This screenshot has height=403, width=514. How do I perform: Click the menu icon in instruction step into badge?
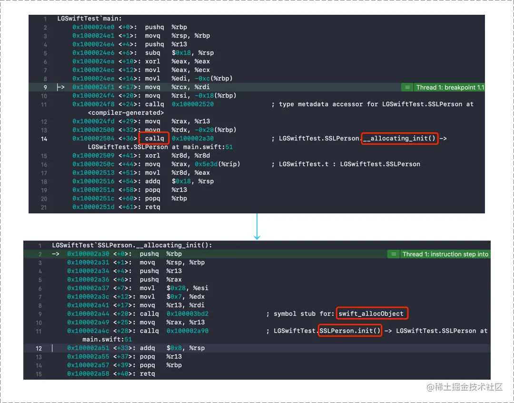coord(394,254)
